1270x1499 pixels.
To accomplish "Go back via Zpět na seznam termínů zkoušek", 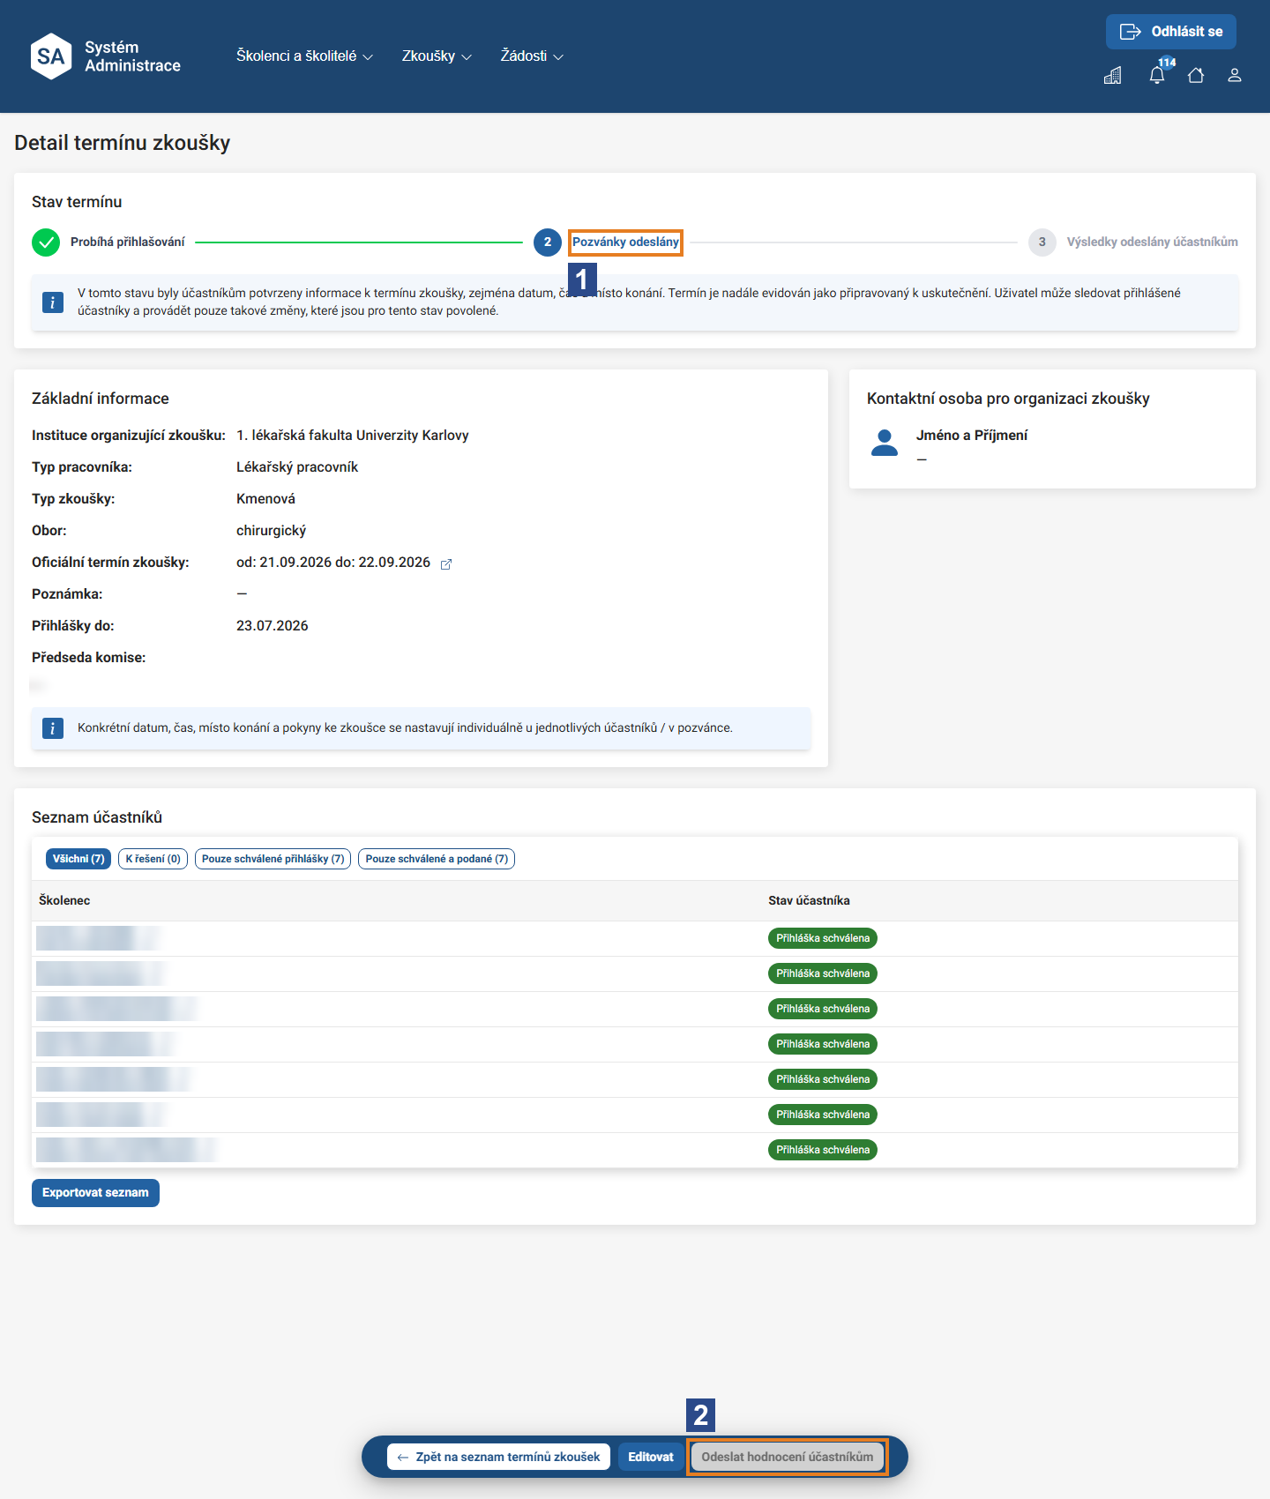I will point(498,1457).
